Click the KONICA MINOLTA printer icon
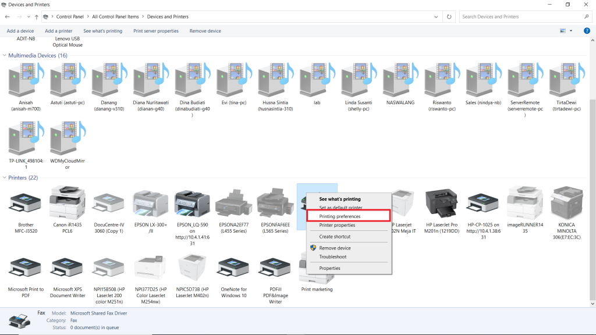This screenshot has width=596, height=335. pos(566,203)
